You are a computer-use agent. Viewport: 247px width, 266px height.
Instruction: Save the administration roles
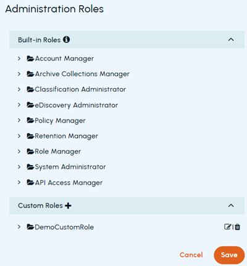tap(229, 255)
